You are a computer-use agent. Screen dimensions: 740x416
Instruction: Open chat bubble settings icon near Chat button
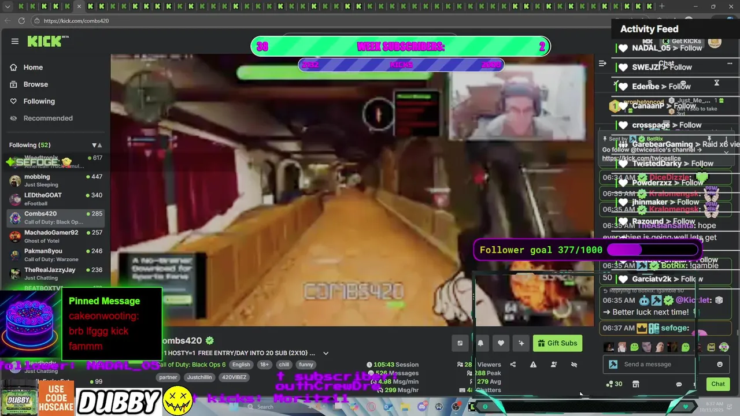[x=679, y=384]
